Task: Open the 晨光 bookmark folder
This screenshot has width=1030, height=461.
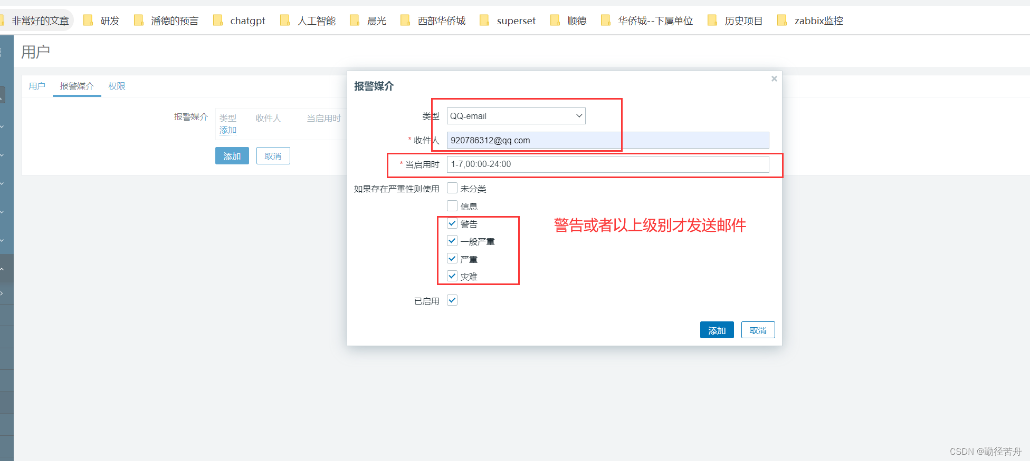Action: pyautogui.click(x=369, y=21)
